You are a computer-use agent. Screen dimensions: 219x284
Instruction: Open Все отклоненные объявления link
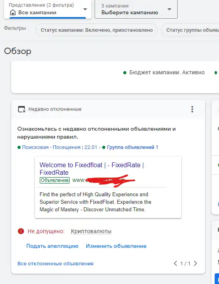pyautogui.click(x=56, y=263)
